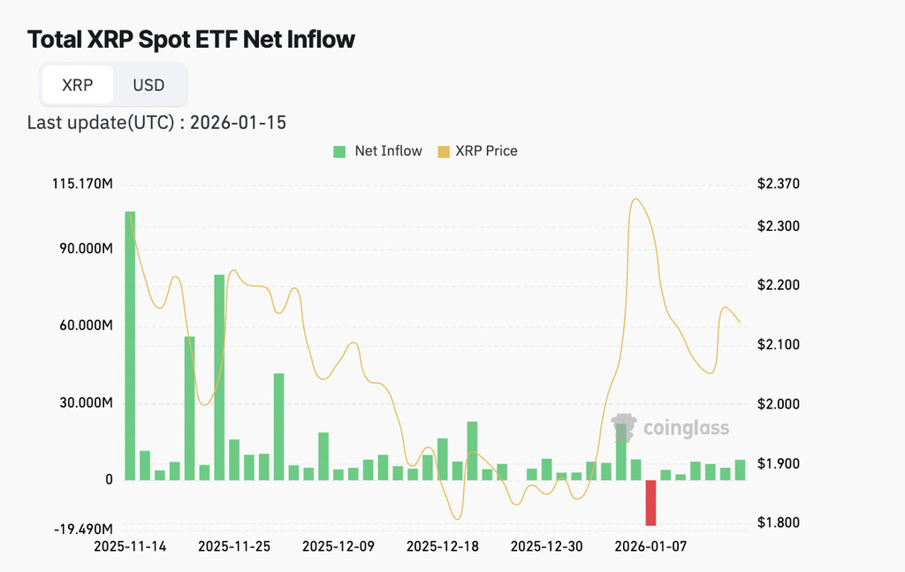
Task: Switch to the USD unit tab
Action: [148, 86]
